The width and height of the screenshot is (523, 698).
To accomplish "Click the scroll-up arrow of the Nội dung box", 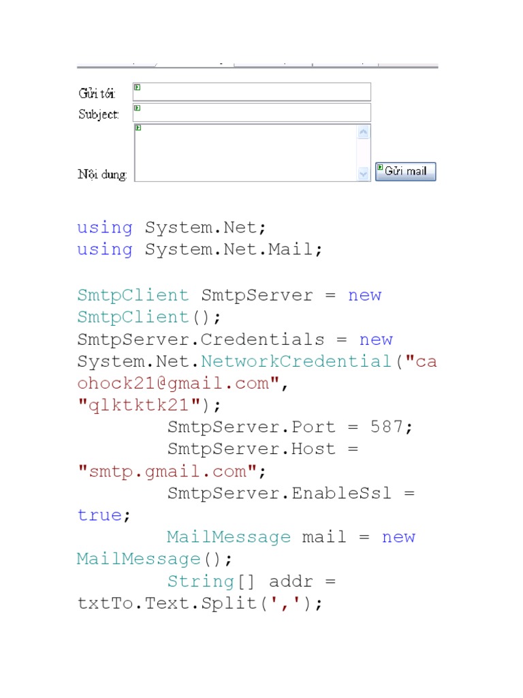I will (x=364, y=132).
